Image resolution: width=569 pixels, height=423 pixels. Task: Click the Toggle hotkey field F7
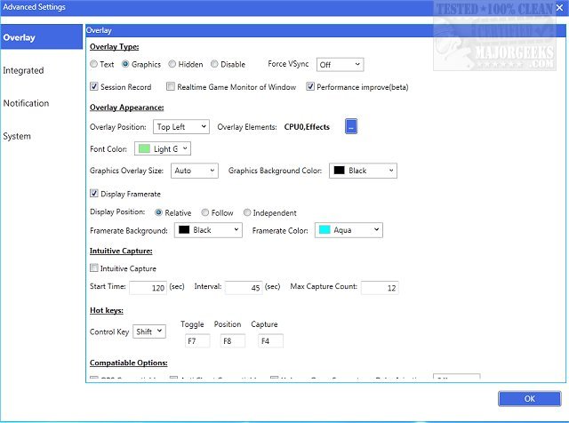[197, 341]
